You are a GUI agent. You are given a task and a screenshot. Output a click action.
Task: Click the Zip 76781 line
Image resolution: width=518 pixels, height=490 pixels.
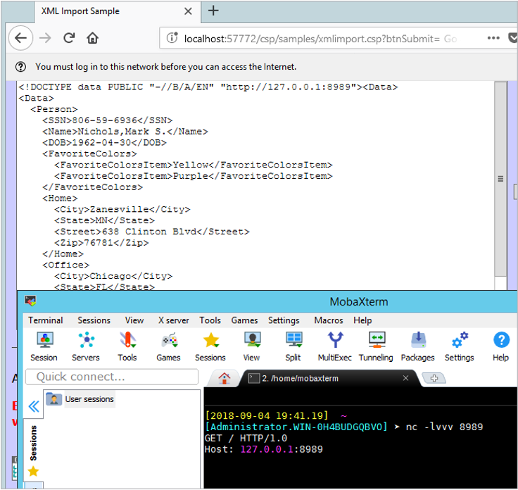(101, 243)
